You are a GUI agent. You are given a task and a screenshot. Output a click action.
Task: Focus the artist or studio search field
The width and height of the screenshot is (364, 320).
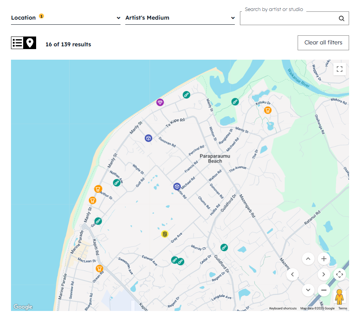pyautogui.click(x=289, y=18)
